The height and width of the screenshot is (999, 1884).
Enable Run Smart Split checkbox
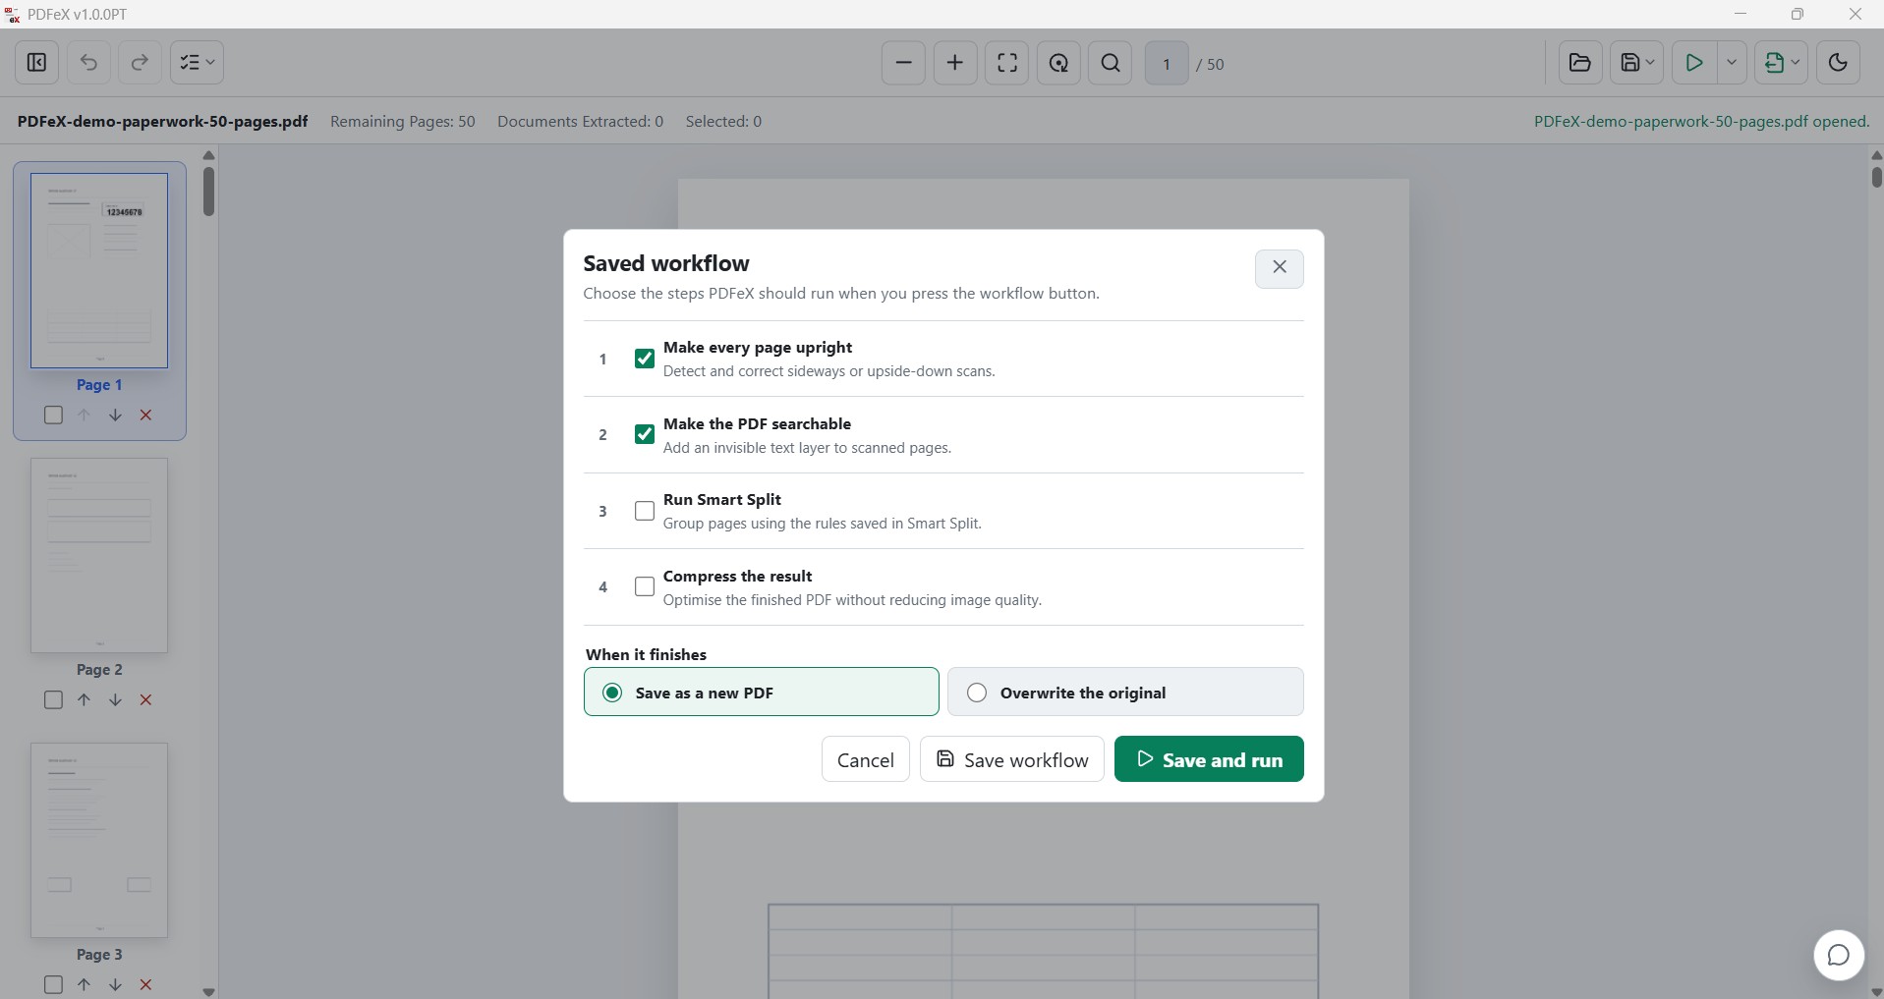(x=645, y=511)
